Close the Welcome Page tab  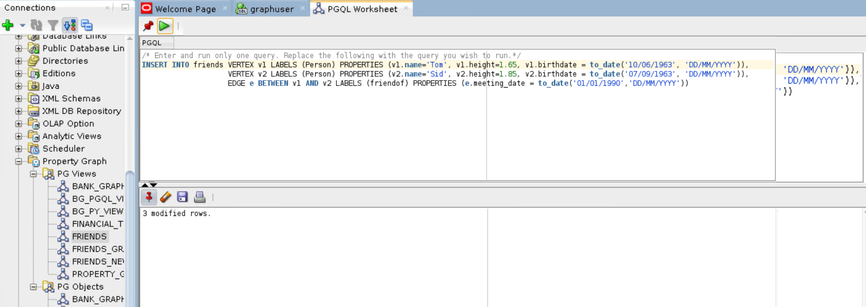pos(225,8)
